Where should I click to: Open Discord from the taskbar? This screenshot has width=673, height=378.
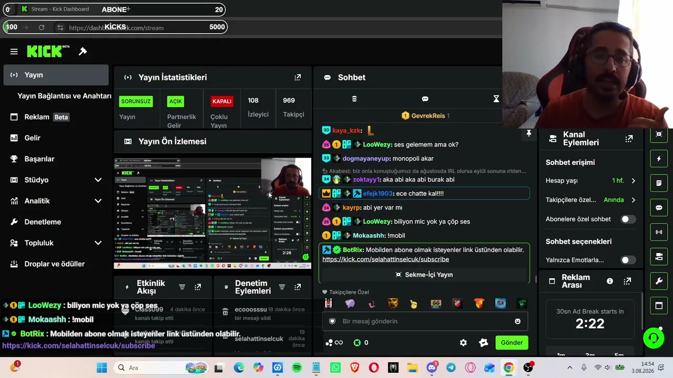pos(432,368)
